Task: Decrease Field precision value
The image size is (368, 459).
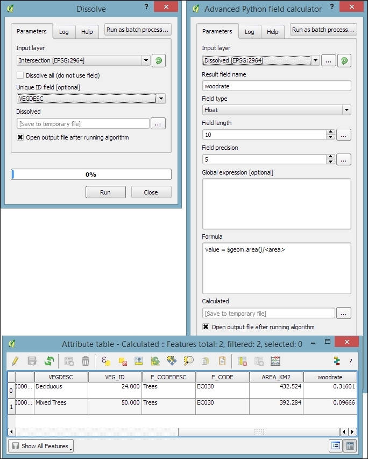Action: pos(330,162)
